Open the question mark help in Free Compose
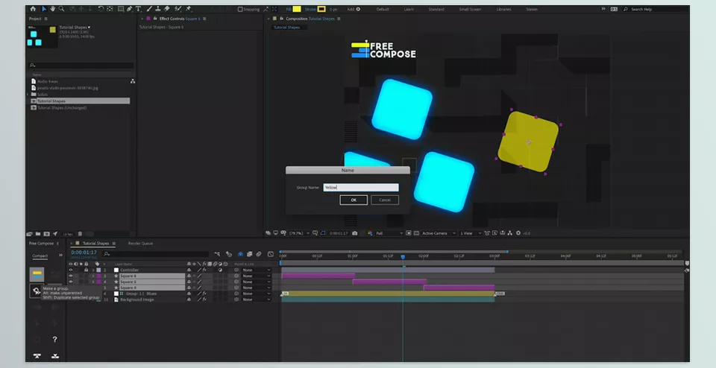716x368 pixels. pos(54,339)
